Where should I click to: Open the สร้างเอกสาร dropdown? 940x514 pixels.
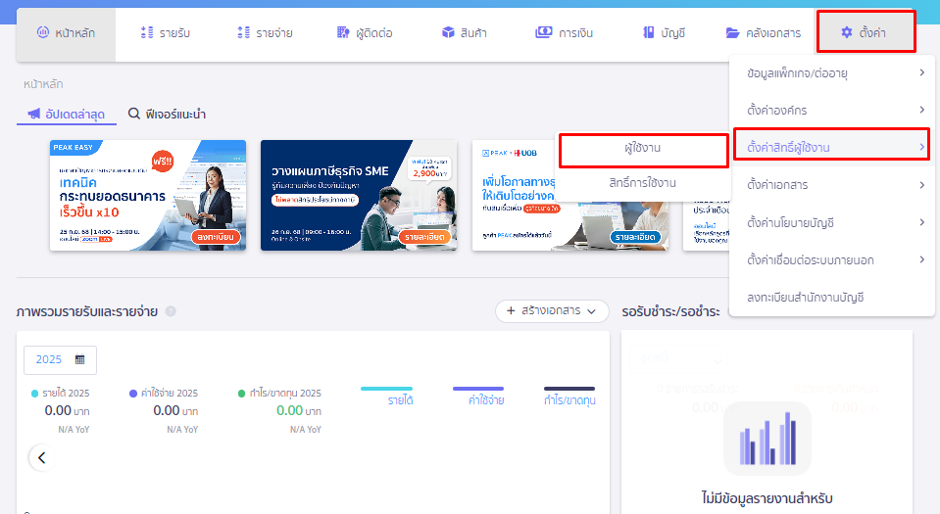click(552, 311)
